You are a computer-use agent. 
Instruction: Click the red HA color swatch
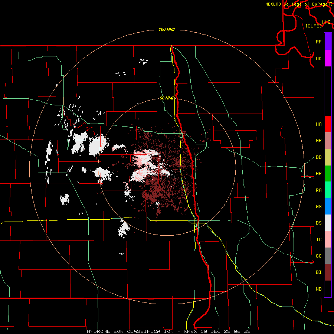pos(328,124)
